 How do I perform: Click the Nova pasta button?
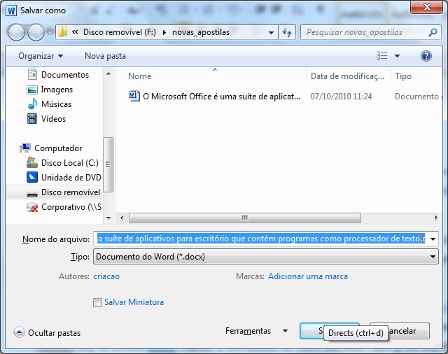click(x=105, y=56)
